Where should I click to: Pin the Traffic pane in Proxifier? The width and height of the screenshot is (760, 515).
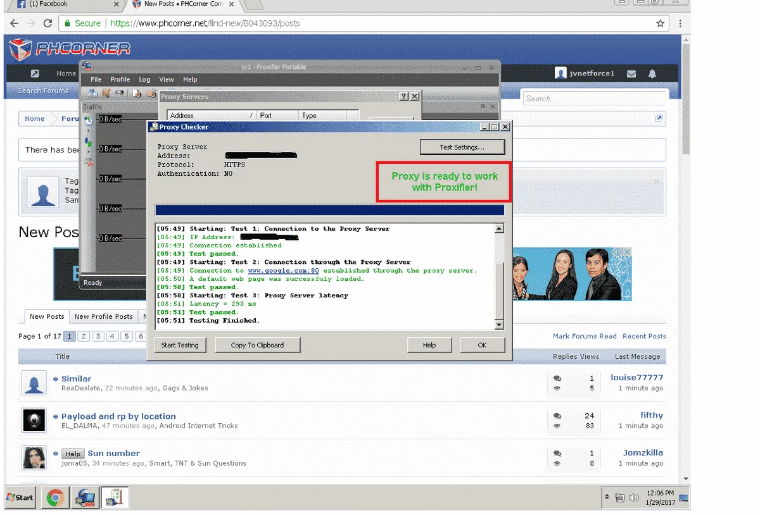click(x=483, y=106)
